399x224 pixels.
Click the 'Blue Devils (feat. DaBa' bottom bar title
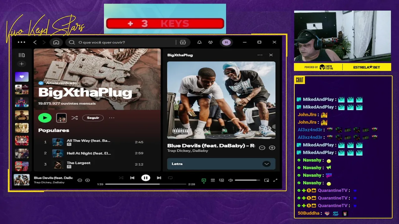click(53, 178)
